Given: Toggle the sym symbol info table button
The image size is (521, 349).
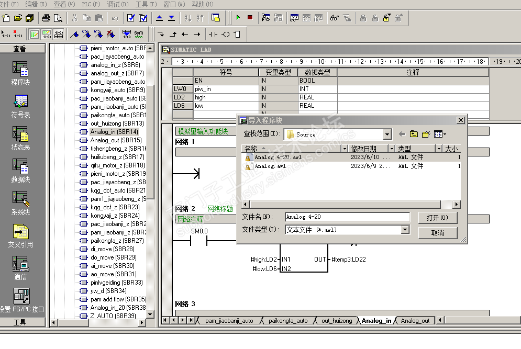Looking at the screenshot, I should [x=139, y=34].
